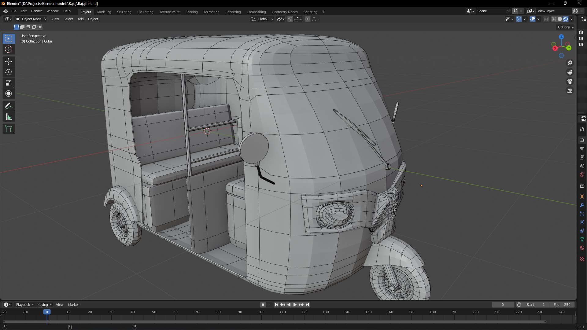The height and width of the screenshot is (330, 587).
Task: Click the Z axis on navigation gizmo
Action: point(561,37)
